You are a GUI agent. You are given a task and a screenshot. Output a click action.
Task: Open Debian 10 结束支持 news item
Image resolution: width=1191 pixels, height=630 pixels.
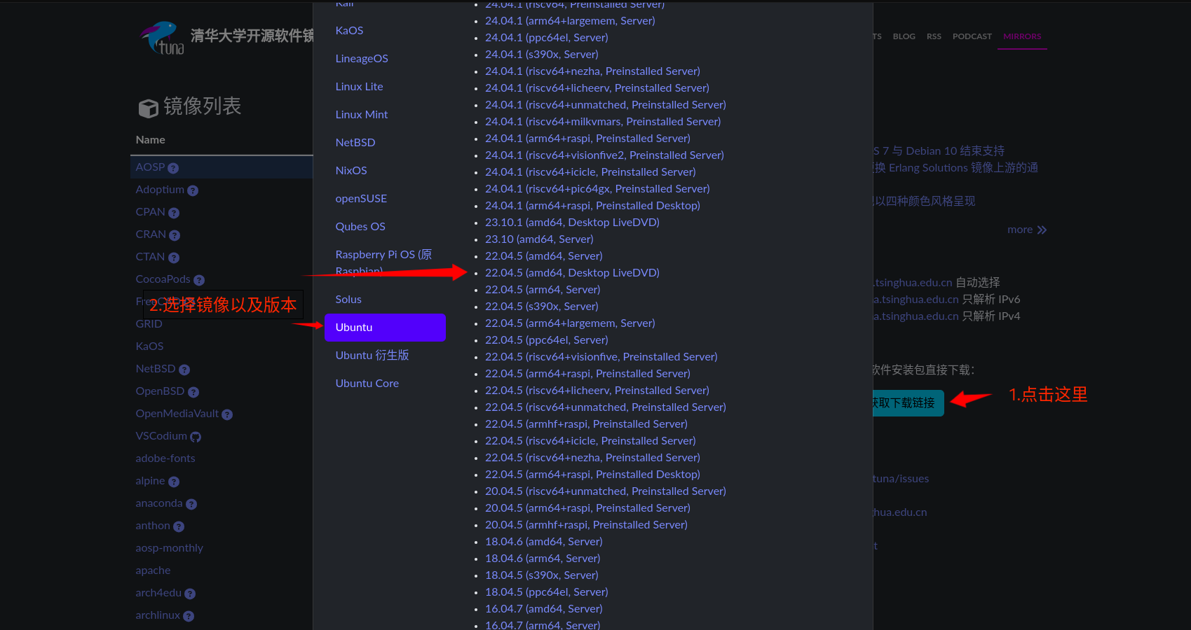(939, 151)
